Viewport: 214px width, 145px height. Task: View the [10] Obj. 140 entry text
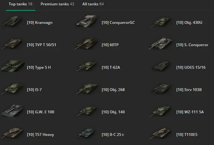click(113, 112)
